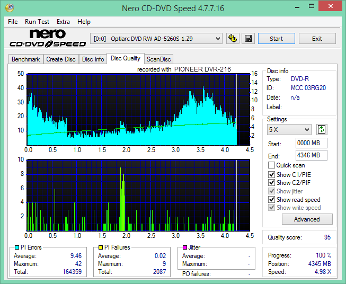Click the Nero app icon in title bar

click(x=10, y=8)
